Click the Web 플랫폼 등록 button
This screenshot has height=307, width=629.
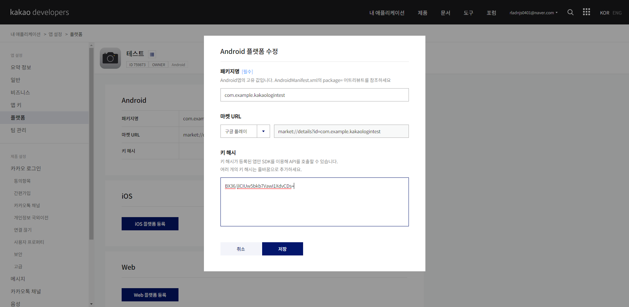point(150,295)
